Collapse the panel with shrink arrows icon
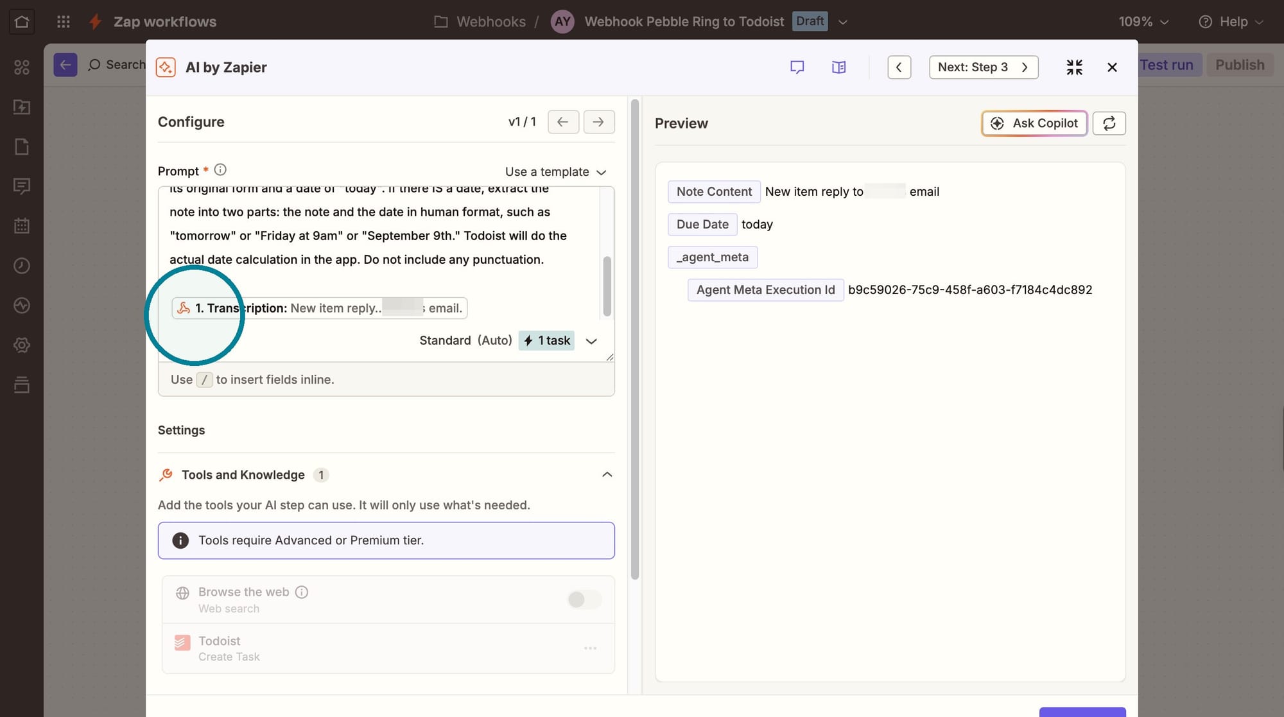Image resolution: width=1284 pixels, height=717 pixels. point(1074,67)
